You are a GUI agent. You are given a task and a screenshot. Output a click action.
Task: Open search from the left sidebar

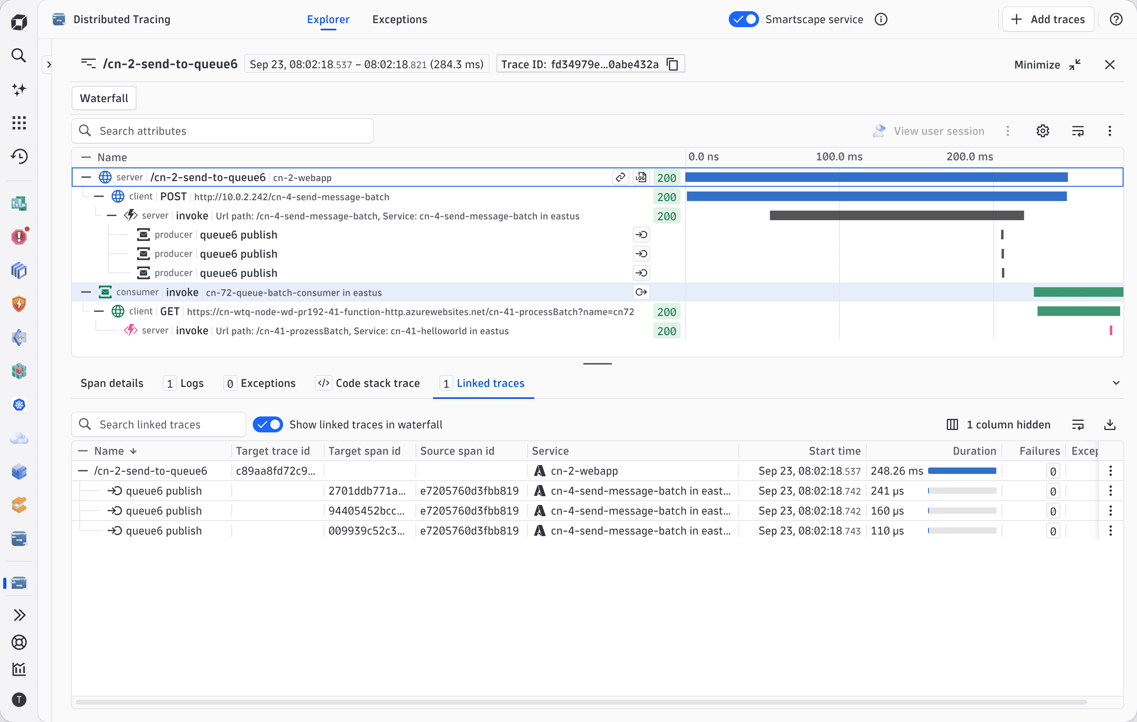coord(18,56)
